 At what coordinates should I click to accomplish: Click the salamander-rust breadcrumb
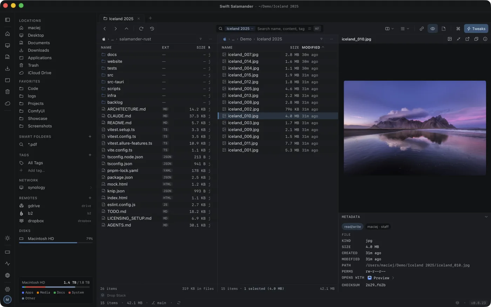coord(135,39)
